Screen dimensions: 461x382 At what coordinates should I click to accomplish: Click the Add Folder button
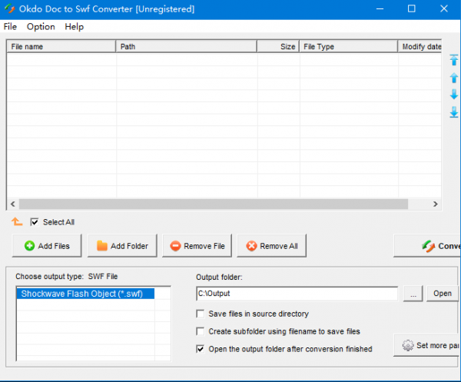coord(122,246)
